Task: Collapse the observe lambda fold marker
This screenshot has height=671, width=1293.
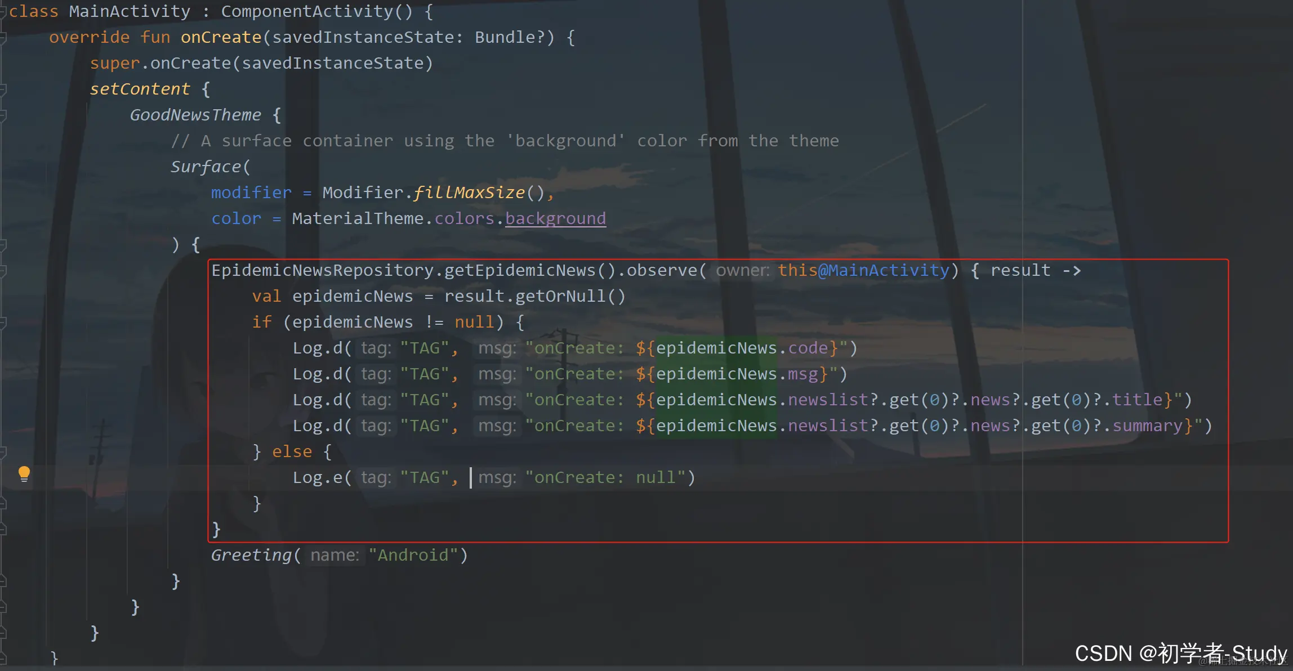Action: pos(3,271)
